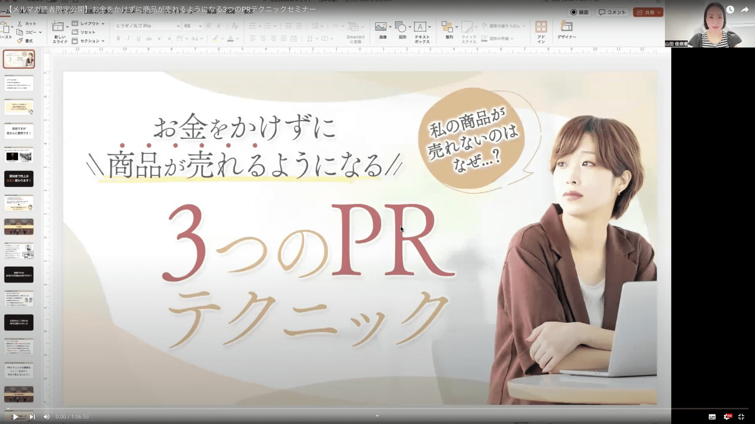Open the デザイナー (Designer) pane

(566, 27)
